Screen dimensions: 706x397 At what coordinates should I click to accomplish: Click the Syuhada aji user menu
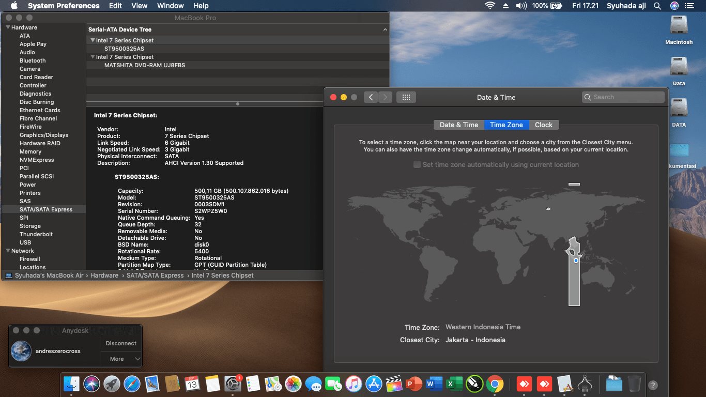(x=625, y=6)
